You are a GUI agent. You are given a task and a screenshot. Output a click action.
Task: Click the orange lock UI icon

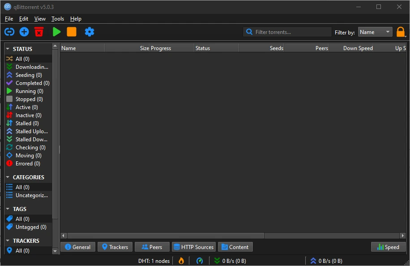tap(401, 32)
